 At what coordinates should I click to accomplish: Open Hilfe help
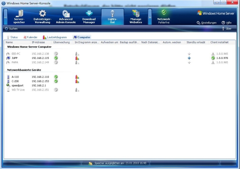(226, 23)
